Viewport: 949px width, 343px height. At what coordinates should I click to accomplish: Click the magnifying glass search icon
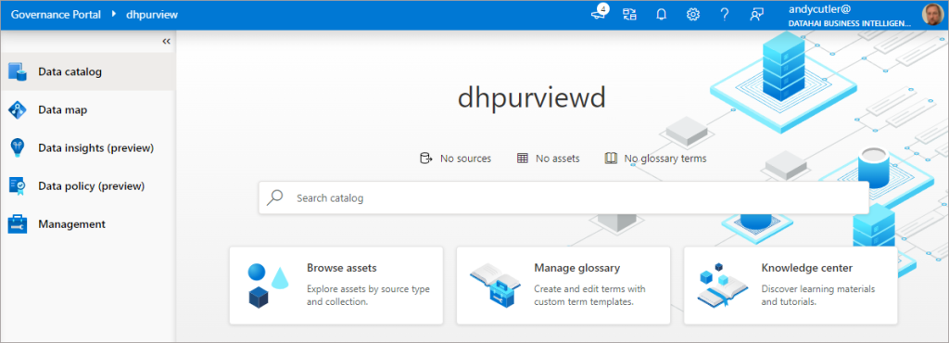(x=275, y=197)
